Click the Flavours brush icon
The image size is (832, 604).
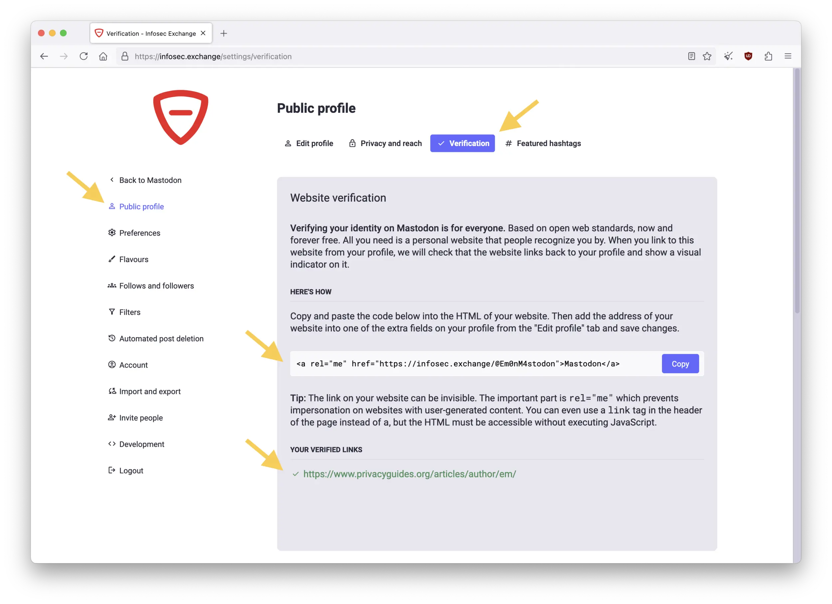[x=112, y=259]
